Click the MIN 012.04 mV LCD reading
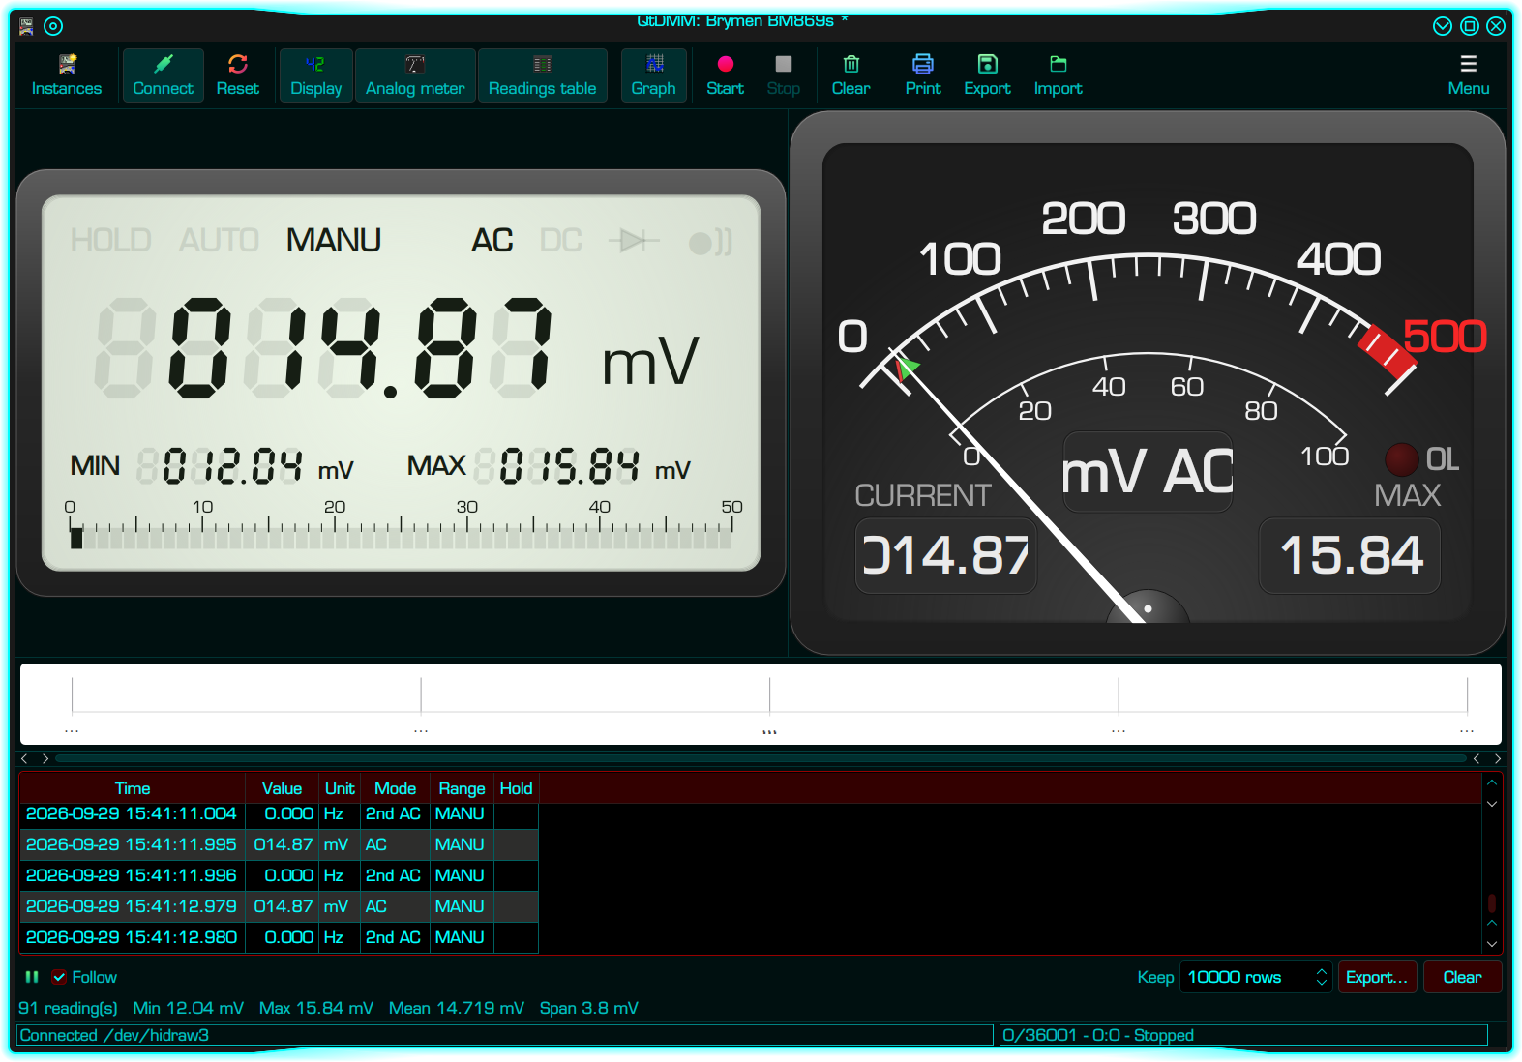 (212, 466)
